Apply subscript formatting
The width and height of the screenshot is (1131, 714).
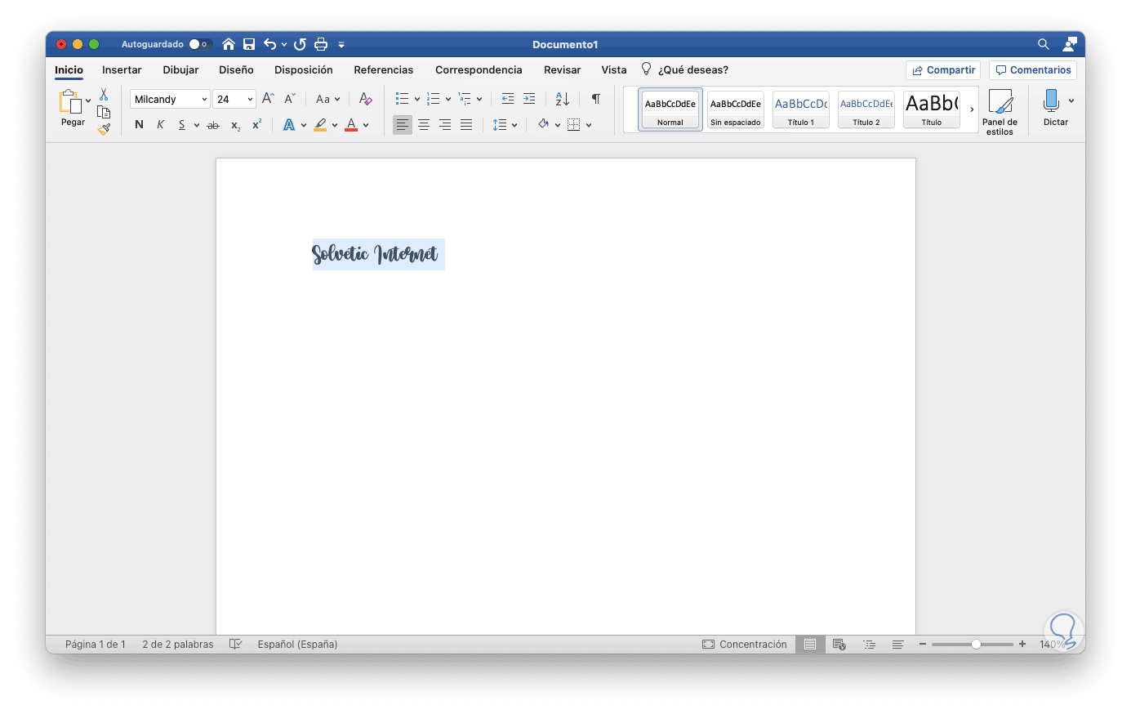click(x=235, y=125)
